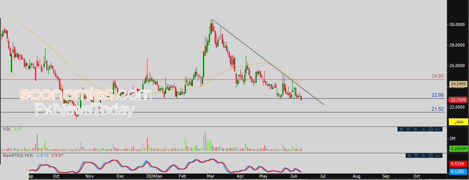Select the 24.68 resistance level label
The height and width of the screenshot is (180, 469).
[437, 76]
